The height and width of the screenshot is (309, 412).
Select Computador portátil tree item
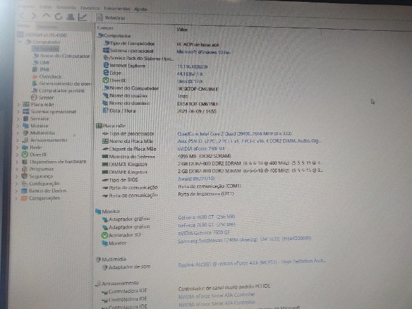(x=59, y=90)
